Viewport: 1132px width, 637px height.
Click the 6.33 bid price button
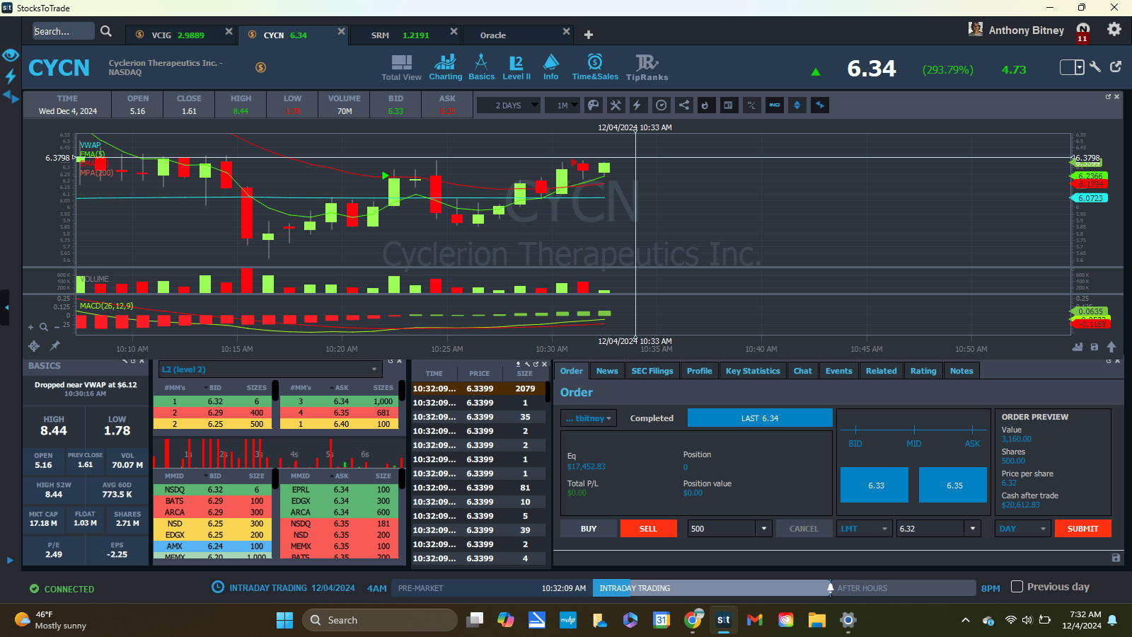tap(874, 485)
